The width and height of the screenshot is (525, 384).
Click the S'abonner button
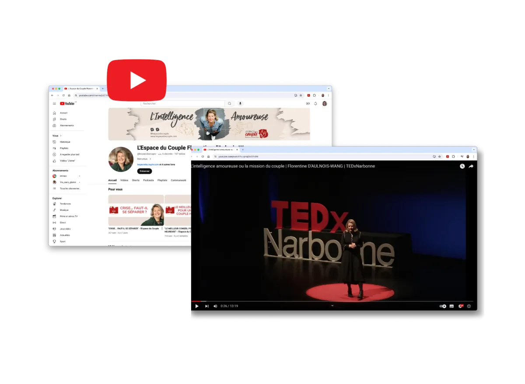tap(144, 171)
